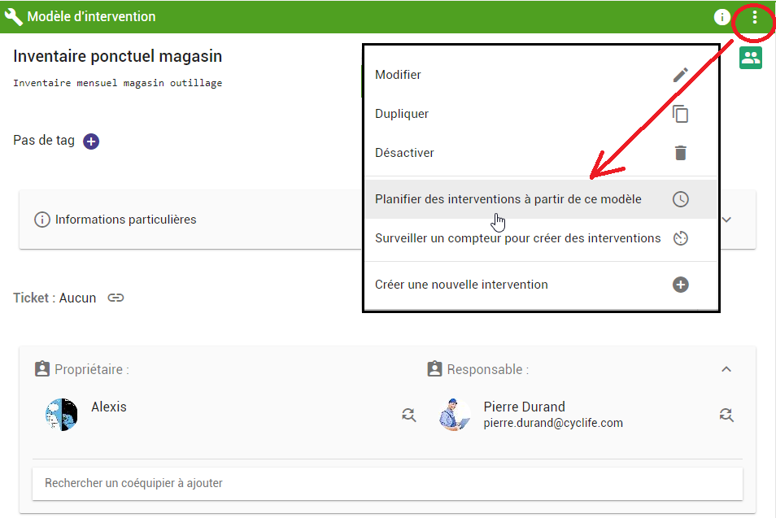This screenshot has height=518, width=776.
Task: Click the Propriétaire : label
Action: (x=92, y=369)
